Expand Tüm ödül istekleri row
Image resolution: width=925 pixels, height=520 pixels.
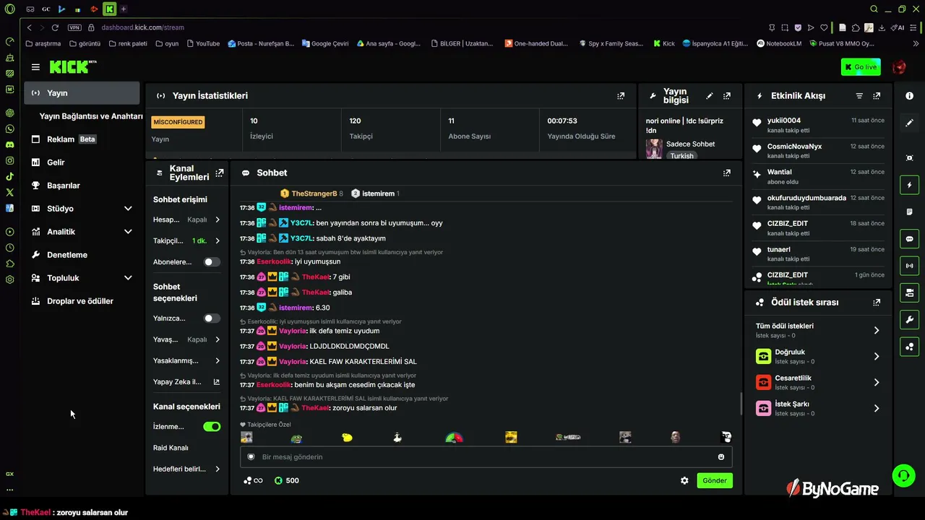click(x=818, y=330)
